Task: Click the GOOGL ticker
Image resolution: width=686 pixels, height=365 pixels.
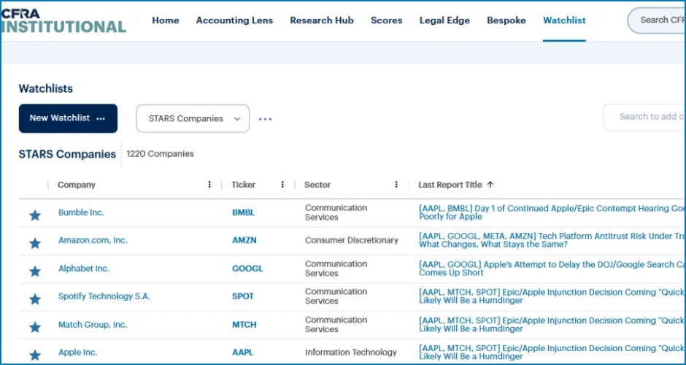Action: pos(247,269)
